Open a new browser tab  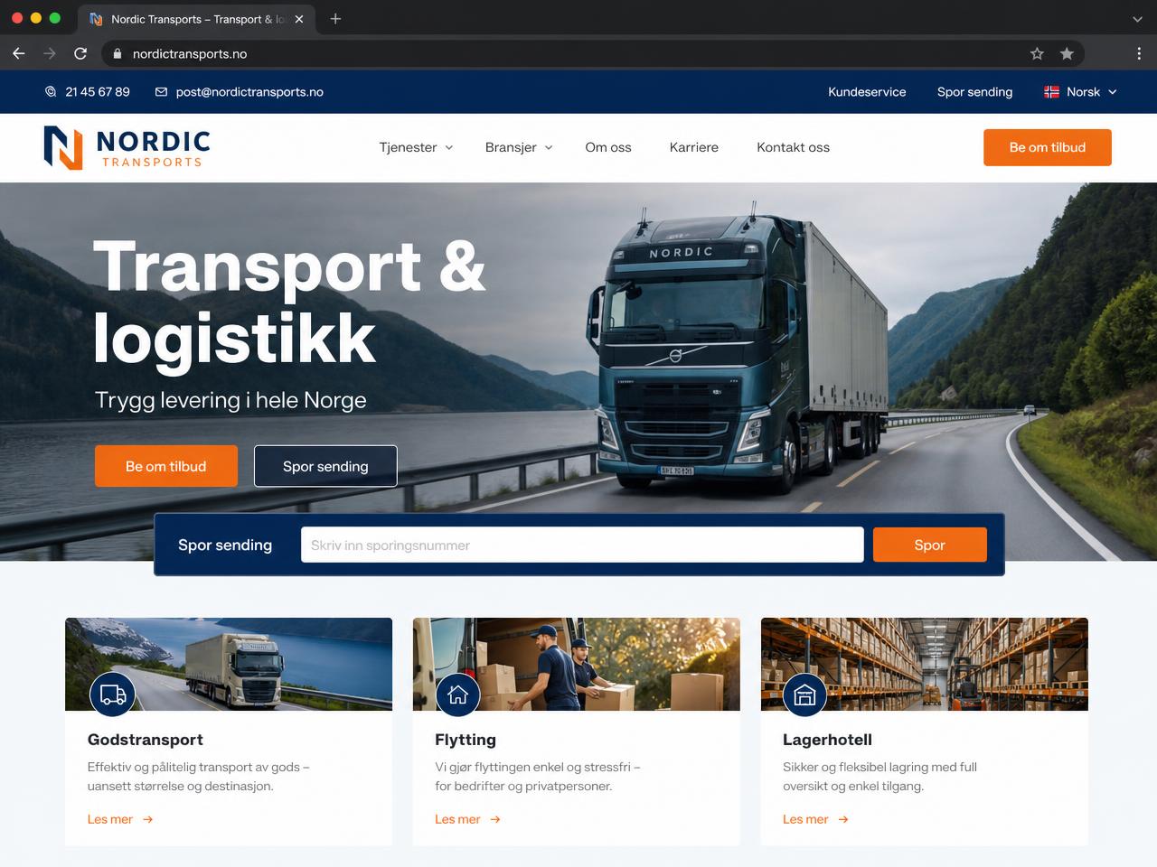(335, 19)
